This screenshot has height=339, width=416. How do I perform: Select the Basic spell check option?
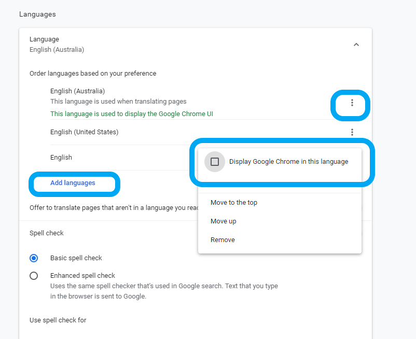[34, 258]
